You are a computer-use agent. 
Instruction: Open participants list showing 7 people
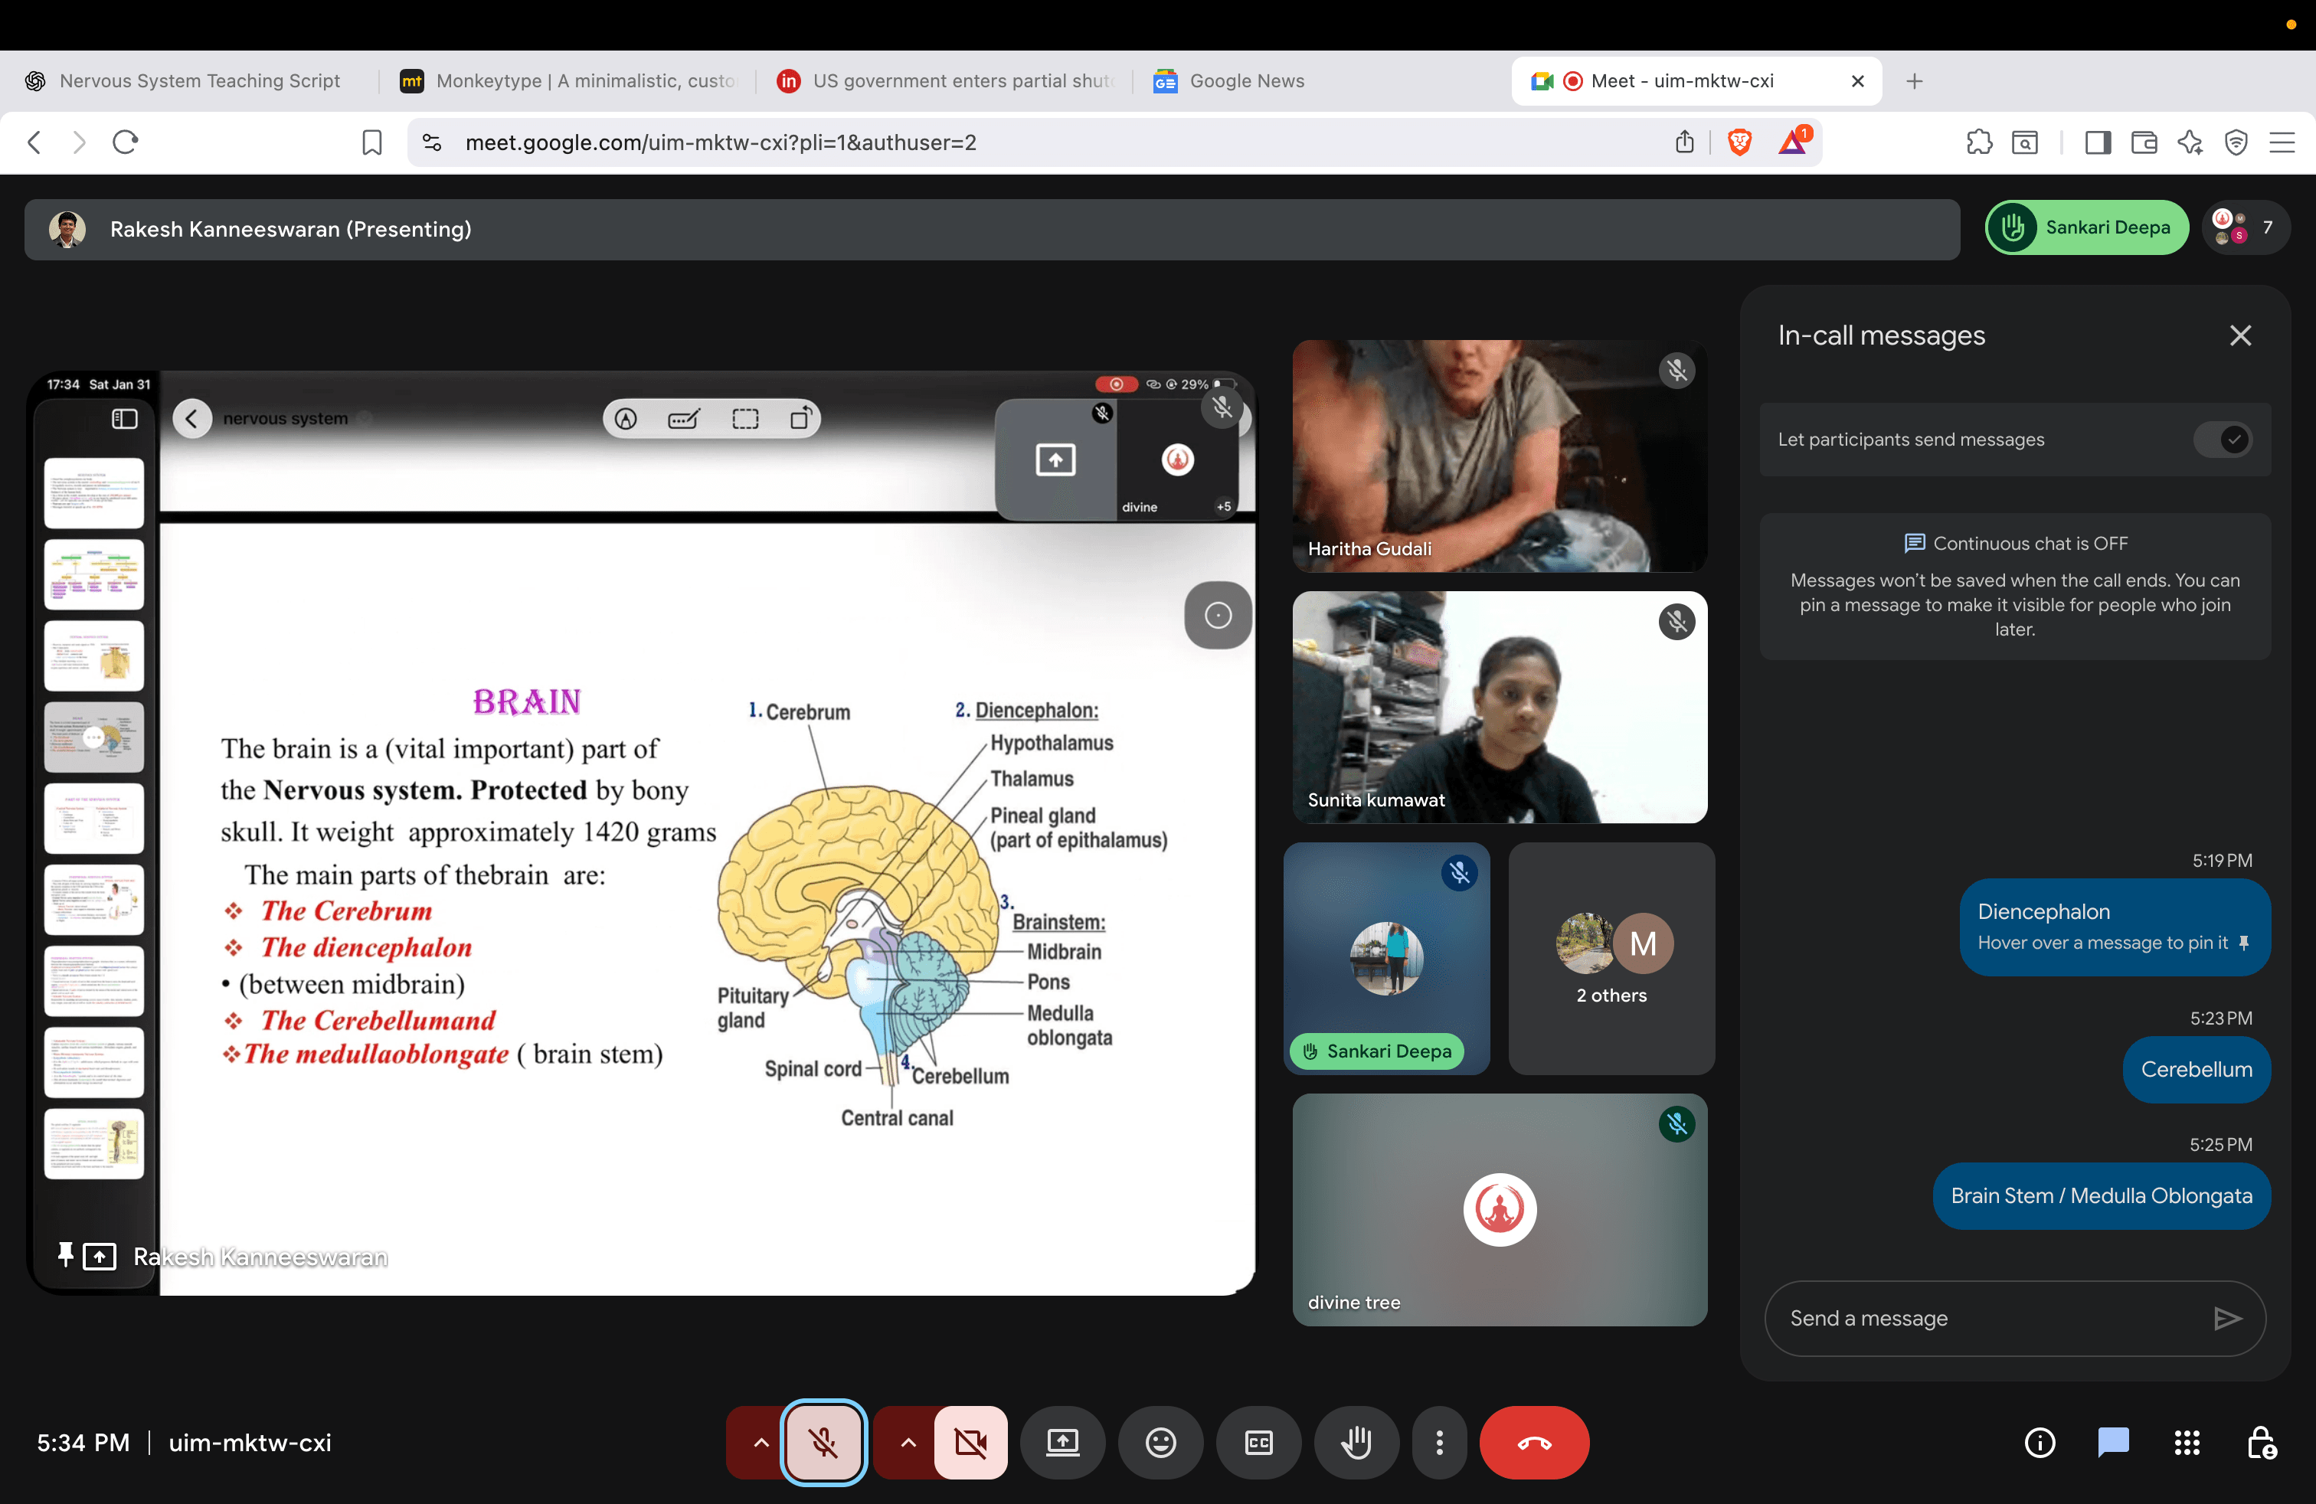(x=2245, y=227)
